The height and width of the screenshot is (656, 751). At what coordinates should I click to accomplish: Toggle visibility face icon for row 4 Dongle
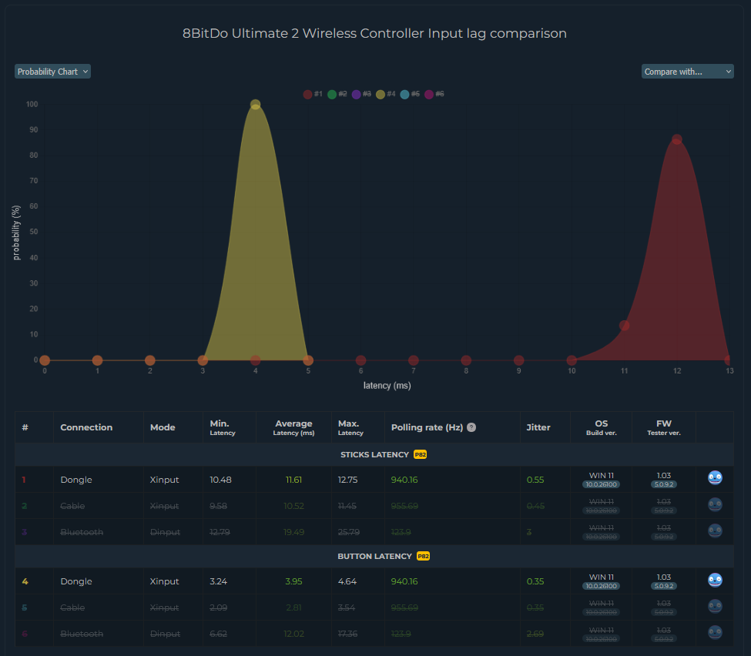715,580
